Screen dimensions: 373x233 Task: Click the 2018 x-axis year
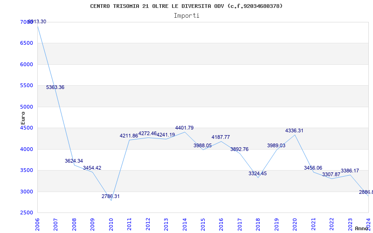coord(258,225)
